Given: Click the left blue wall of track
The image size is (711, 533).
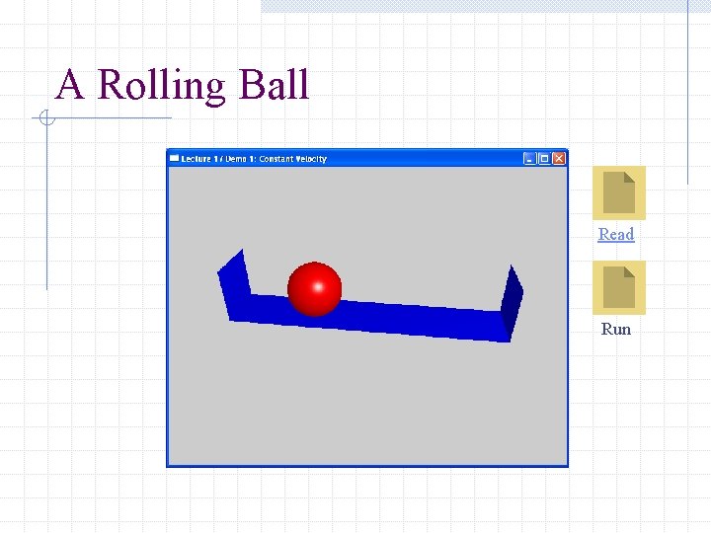Looking at the screenshot, I should 234,282.
